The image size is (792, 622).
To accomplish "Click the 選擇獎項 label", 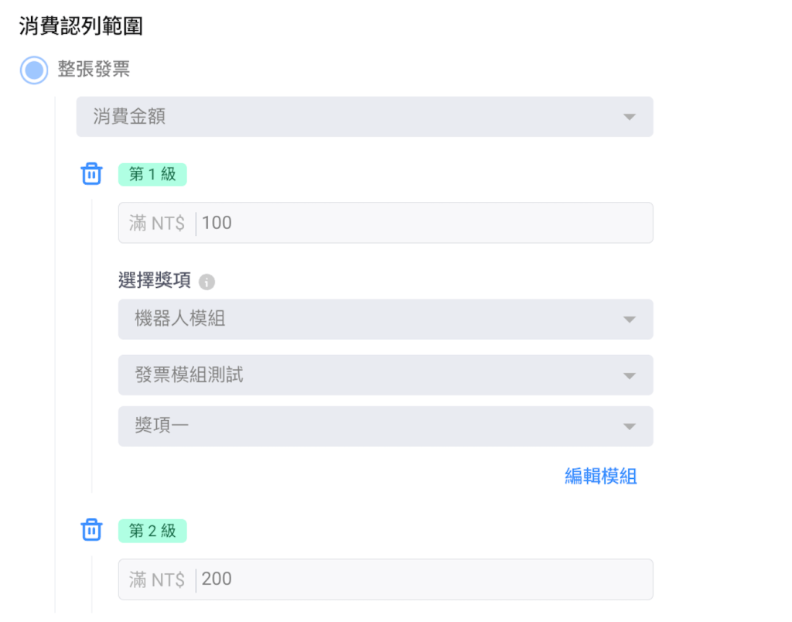I will click(155, 281).
